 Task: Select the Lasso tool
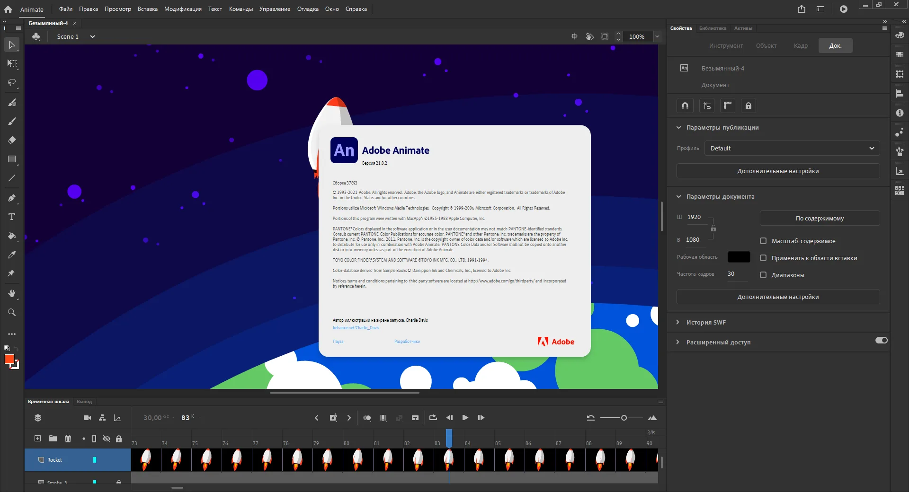click(x=12, y=82)
